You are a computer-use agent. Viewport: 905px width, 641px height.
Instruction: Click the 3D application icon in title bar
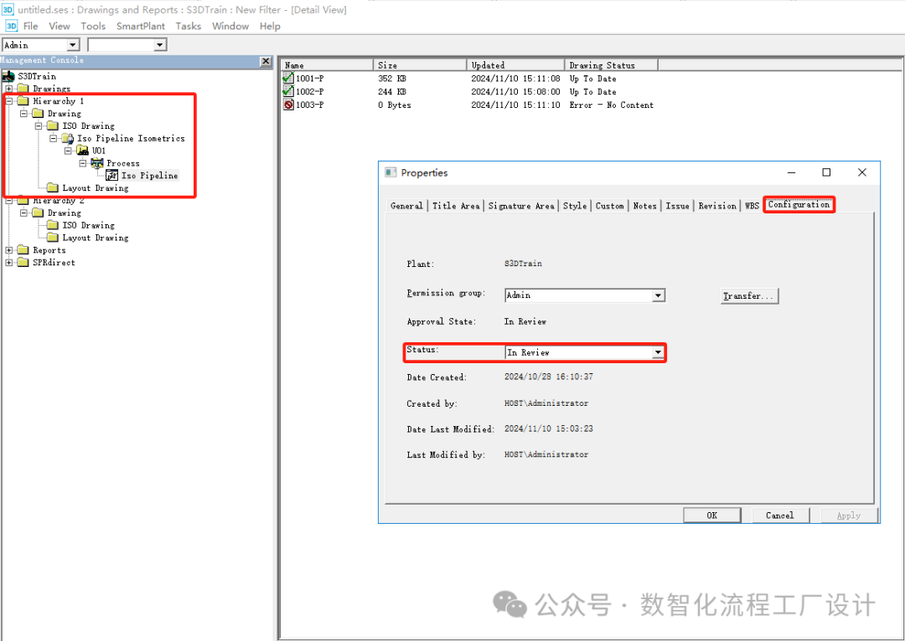[x=8, y=9]
